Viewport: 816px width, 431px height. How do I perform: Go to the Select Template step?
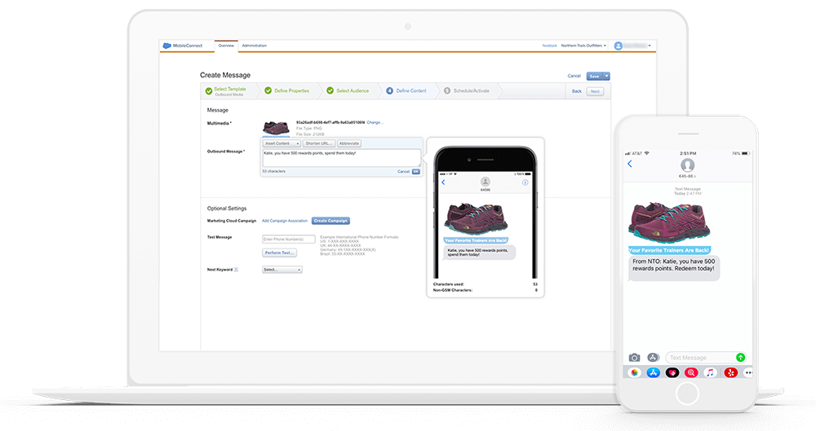(229, 91)
